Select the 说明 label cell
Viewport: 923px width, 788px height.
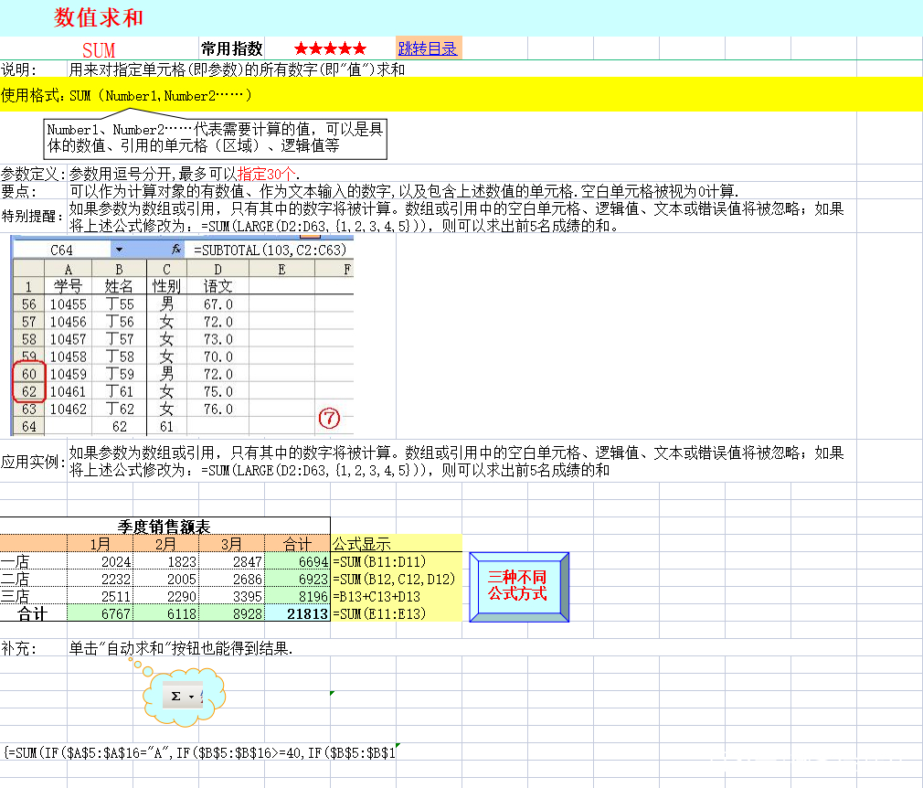point(33,69)
